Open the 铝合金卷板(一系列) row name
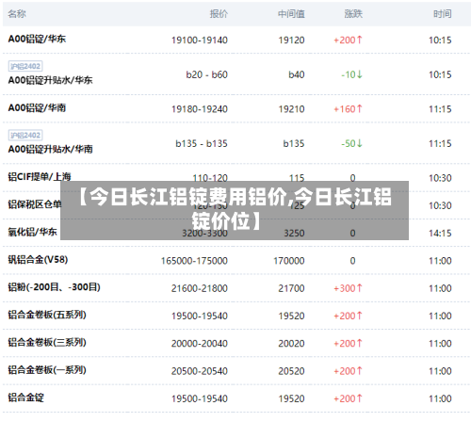471x422 pixels. coord(47,370)
